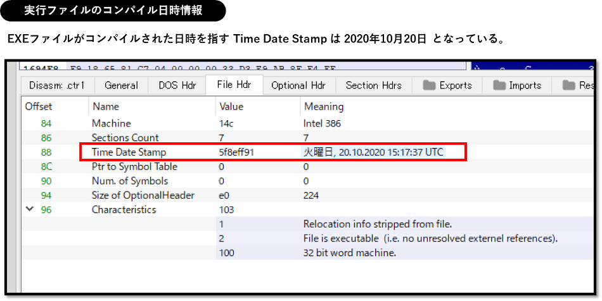Switch to the Section Hdrs tab

tap(374, 85)
